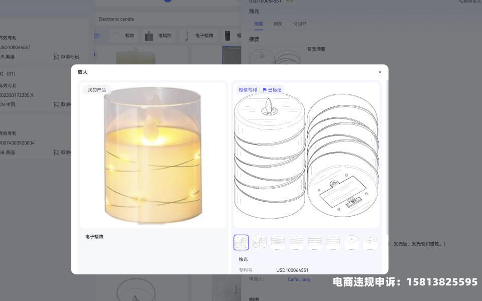The height and width of the screenshot is (301, 482).
Task: Click the dialog's vertical scrollbar
Action: (x=387, y=158)
